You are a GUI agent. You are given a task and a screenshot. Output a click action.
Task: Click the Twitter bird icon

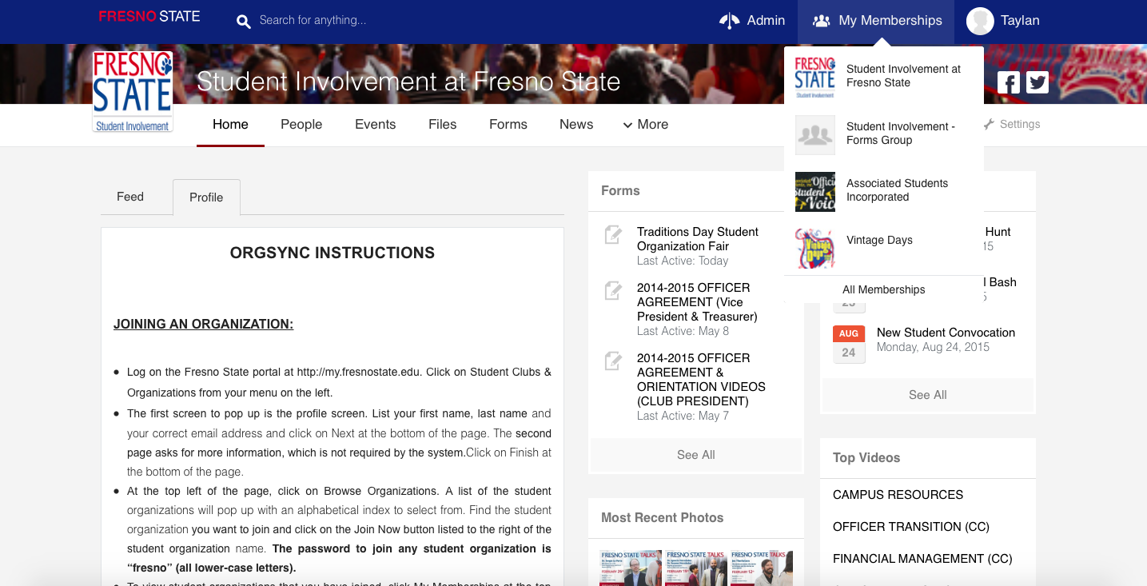pos(1037,82)
